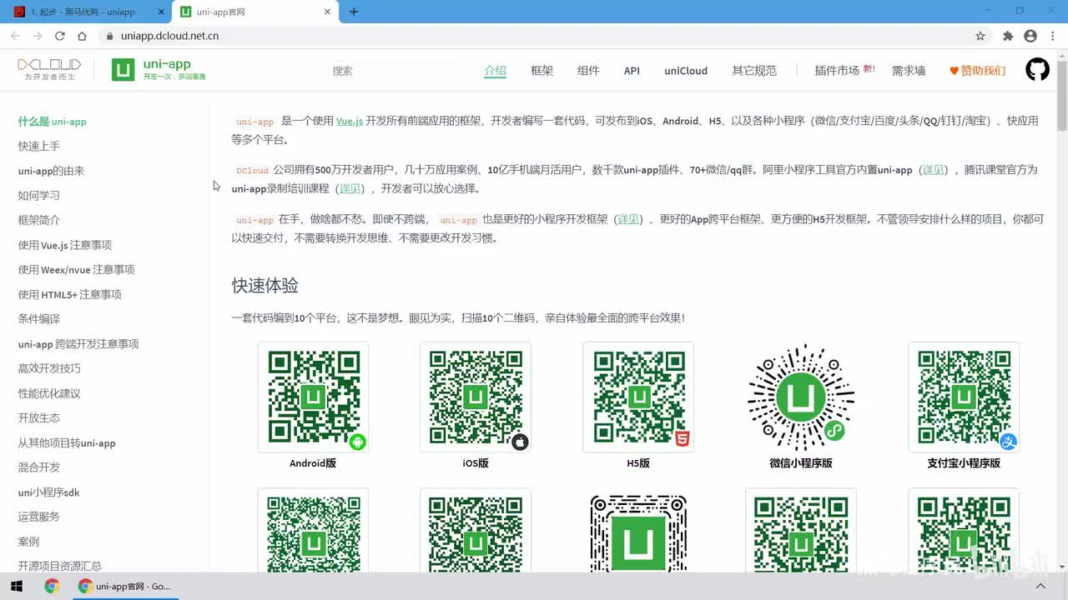Viewport: 1068px width, 600px height.
Task: Click the browser back arrow
Action: coord(15,36)
